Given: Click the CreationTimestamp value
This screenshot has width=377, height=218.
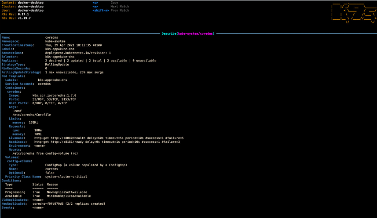Looking at the screenshot, I should tap(73, 45).
